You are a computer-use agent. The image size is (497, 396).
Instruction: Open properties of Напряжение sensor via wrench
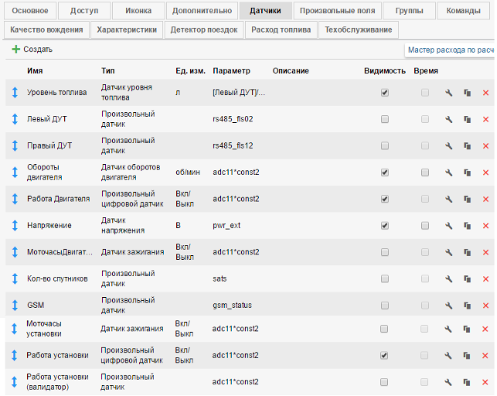(x=448, y=225)
